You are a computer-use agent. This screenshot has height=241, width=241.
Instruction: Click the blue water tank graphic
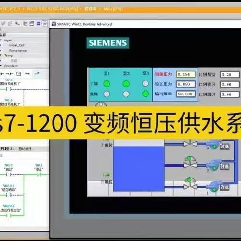pos(139,169)
